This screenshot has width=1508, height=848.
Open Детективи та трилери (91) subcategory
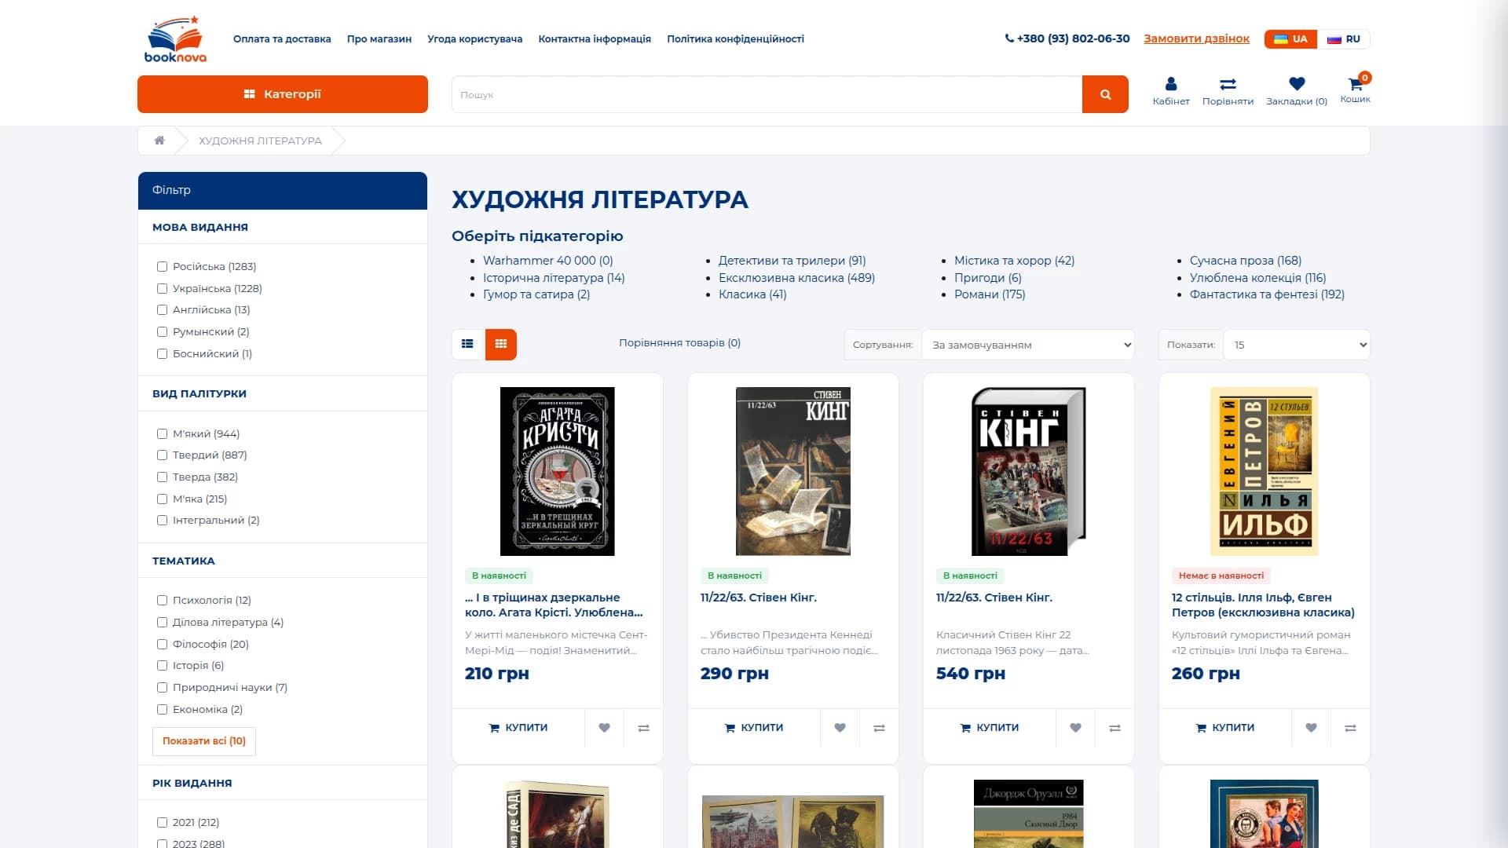click(x=792, y=261)
